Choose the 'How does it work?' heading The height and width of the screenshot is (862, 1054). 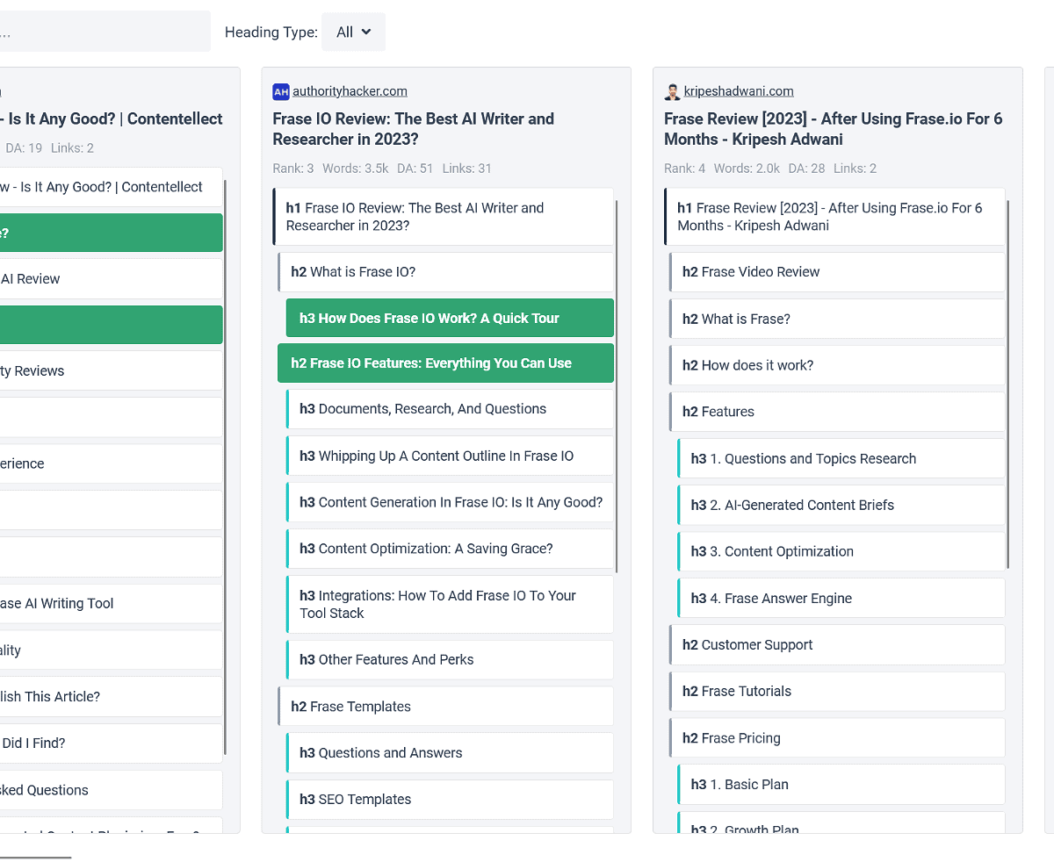[837, 365]
